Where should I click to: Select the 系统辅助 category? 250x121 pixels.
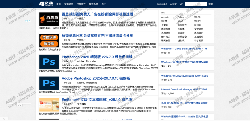(199, 37)
